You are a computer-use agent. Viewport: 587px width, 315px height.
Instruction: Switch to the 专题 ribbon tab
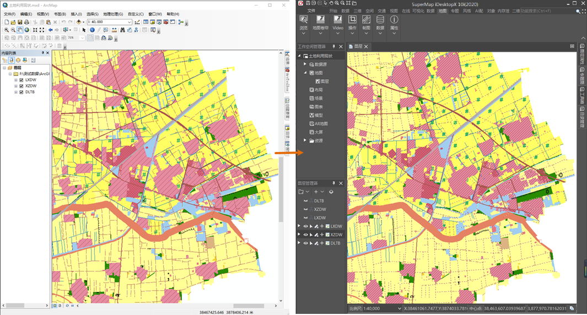pos(454,10)
